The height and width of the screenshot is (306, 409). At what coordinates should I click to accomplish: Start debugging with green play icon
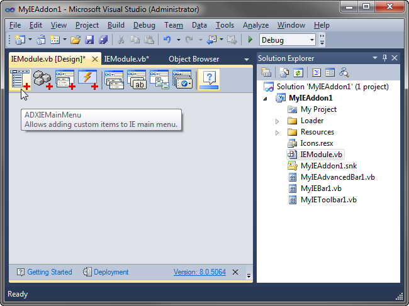[x=250, y=40]
